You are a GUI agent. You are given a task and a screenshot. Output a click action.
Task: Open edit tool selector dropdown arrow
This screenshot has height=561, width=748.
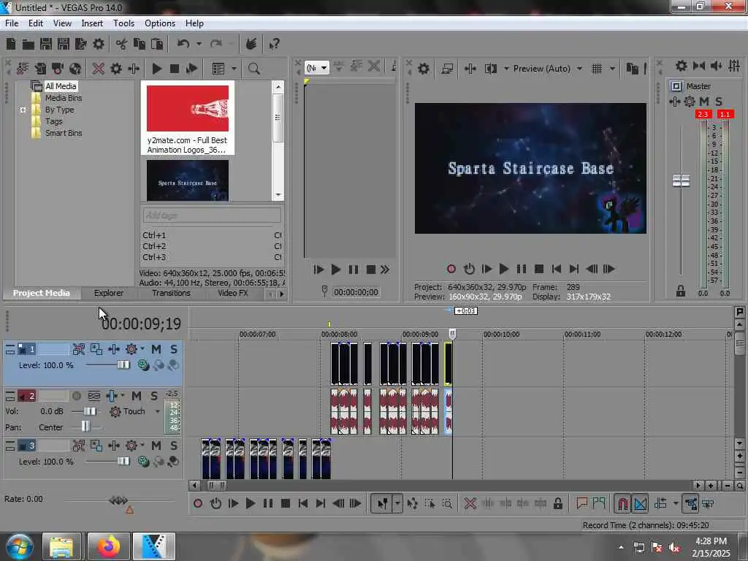[397, 503]
